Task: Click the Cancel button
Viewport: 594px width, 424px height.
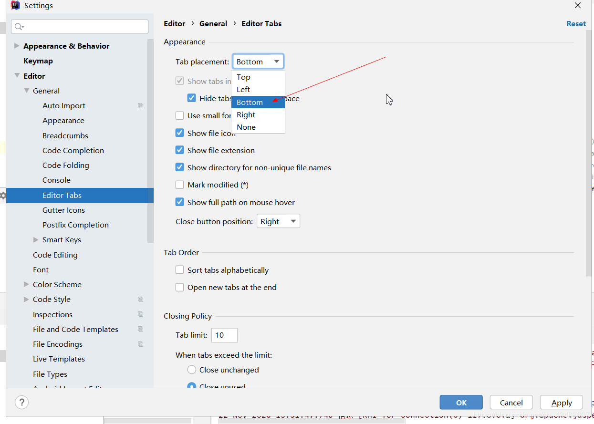Action: [x=511, y=403]
